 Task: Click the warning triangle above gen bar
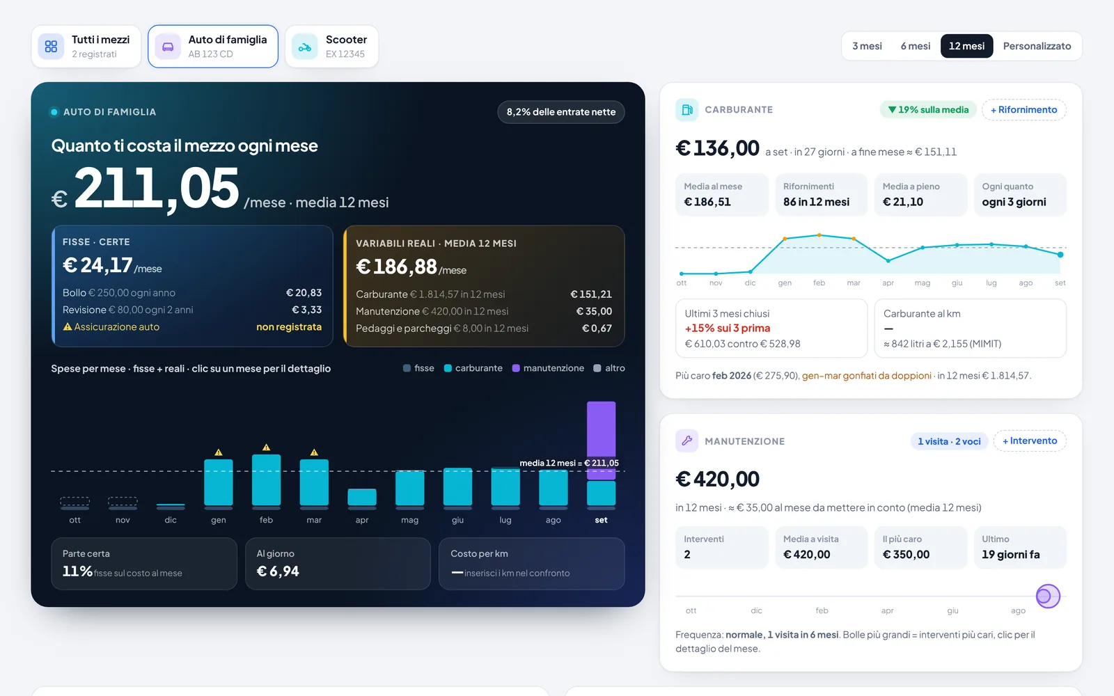pyautogui.click(x=219, y=452)
